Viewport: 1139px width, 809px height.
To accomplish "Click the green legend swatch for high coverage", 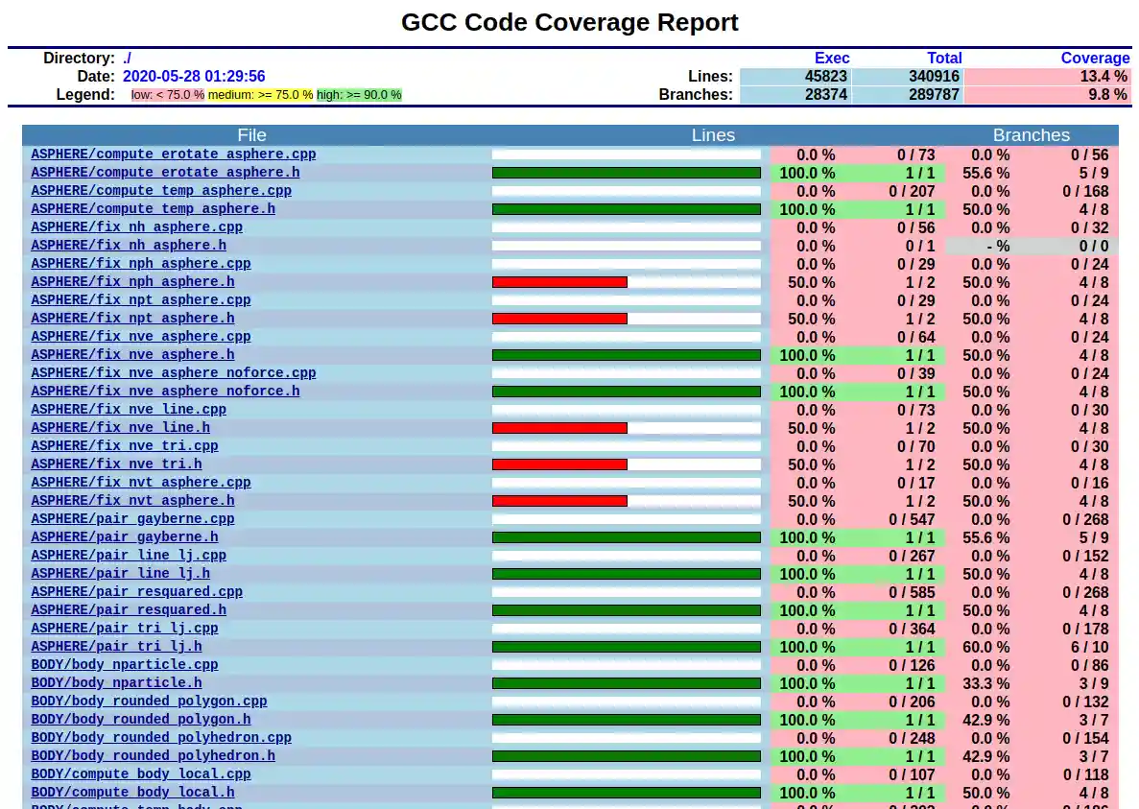I will [x=359, y=94].
